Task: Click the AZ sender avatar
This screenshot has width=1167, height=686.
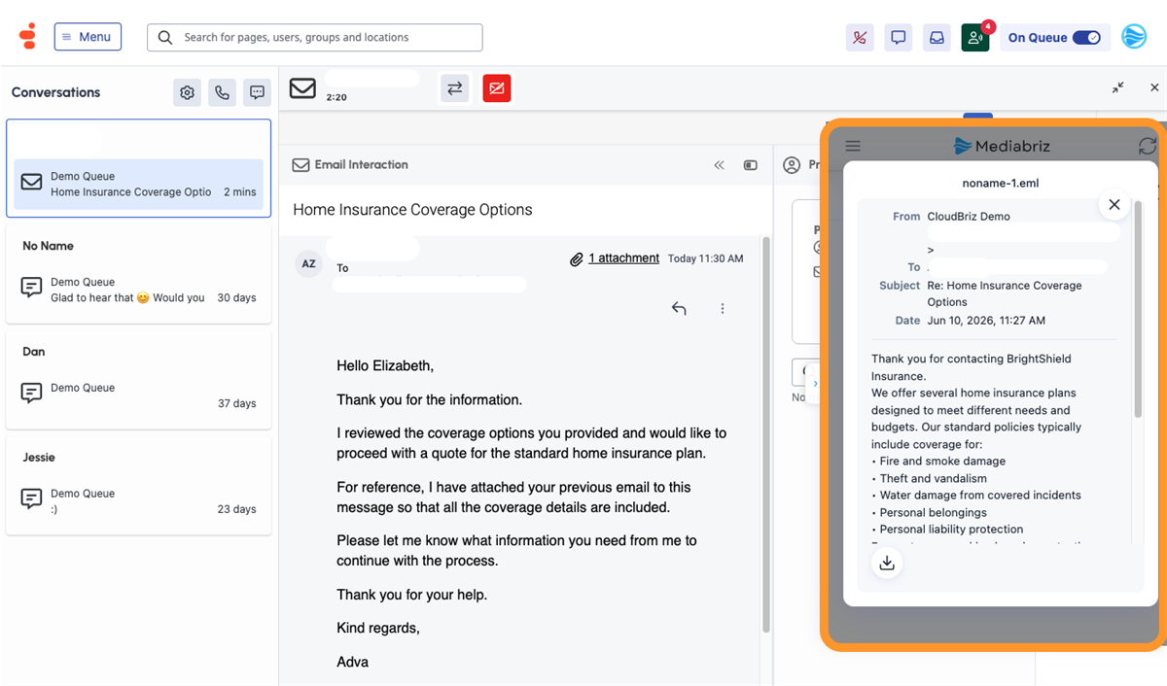Action: coord(309,263)
